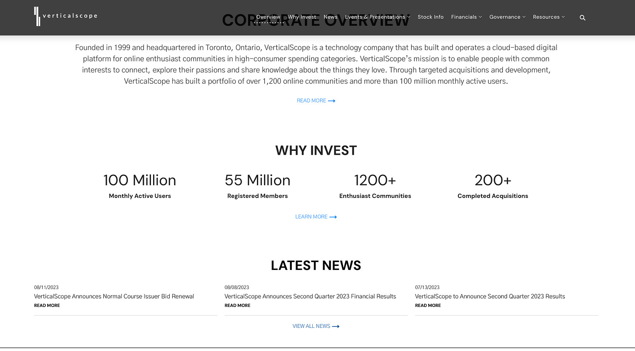Click the arrow icon beside VIEW ALL NEWS

pos(335,326)
